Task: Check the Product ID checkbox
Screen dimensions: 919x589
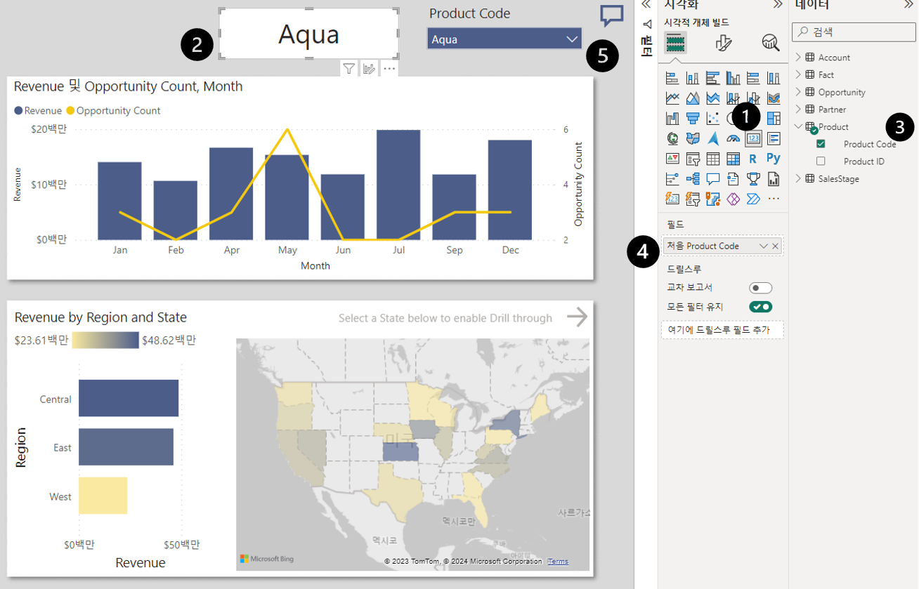Action: pyautogui.click(x=821, y=161)
